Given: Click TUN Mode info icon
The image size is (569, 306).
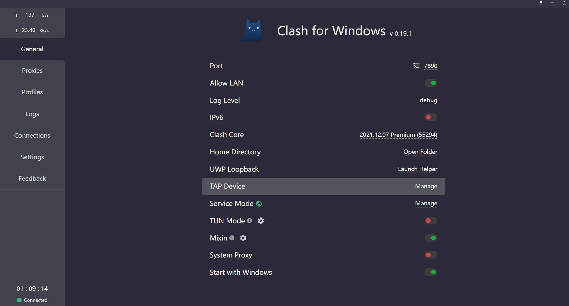Looking at the screenshot, I should pos(249,220).
